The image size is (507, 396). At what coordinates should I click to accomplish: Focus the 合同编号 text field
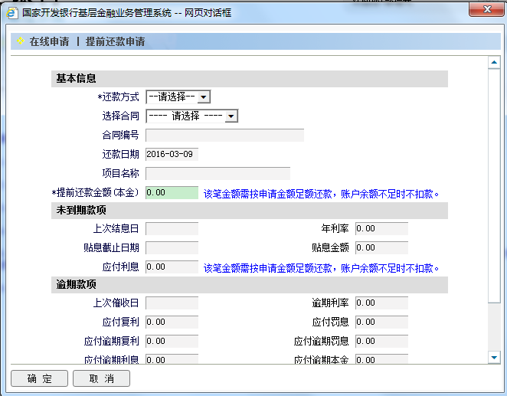point(224,136)
